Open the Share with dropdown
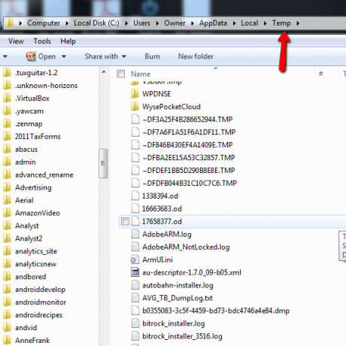Image resolution: width=346 pixels, height=346 pixels. click(x=105, y=56)
